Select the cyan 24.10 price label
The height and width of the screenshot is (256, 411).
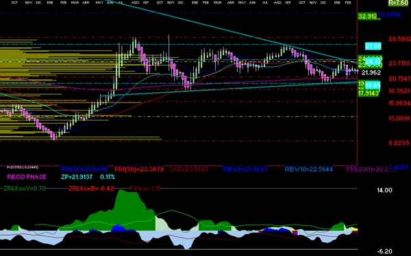coord(373,61)
